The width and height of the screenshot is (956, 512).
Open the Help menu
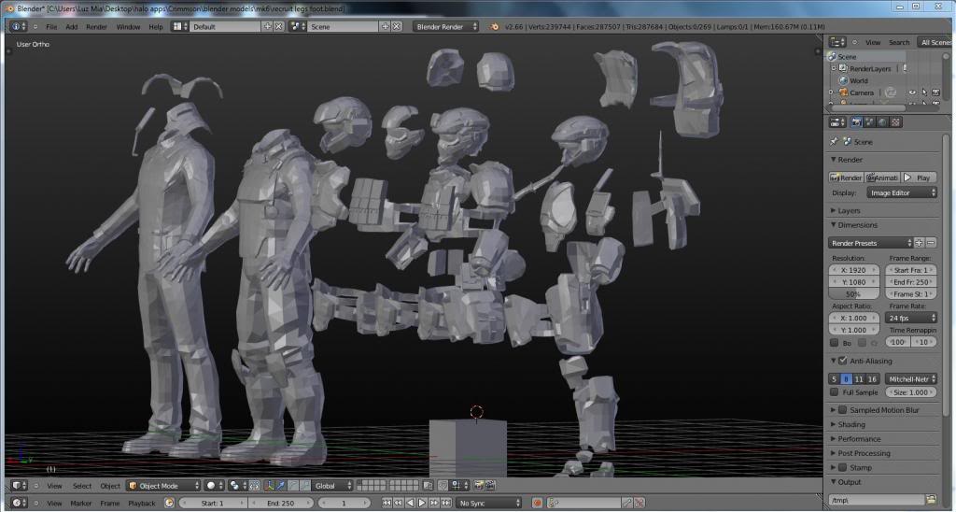(156, 27)
